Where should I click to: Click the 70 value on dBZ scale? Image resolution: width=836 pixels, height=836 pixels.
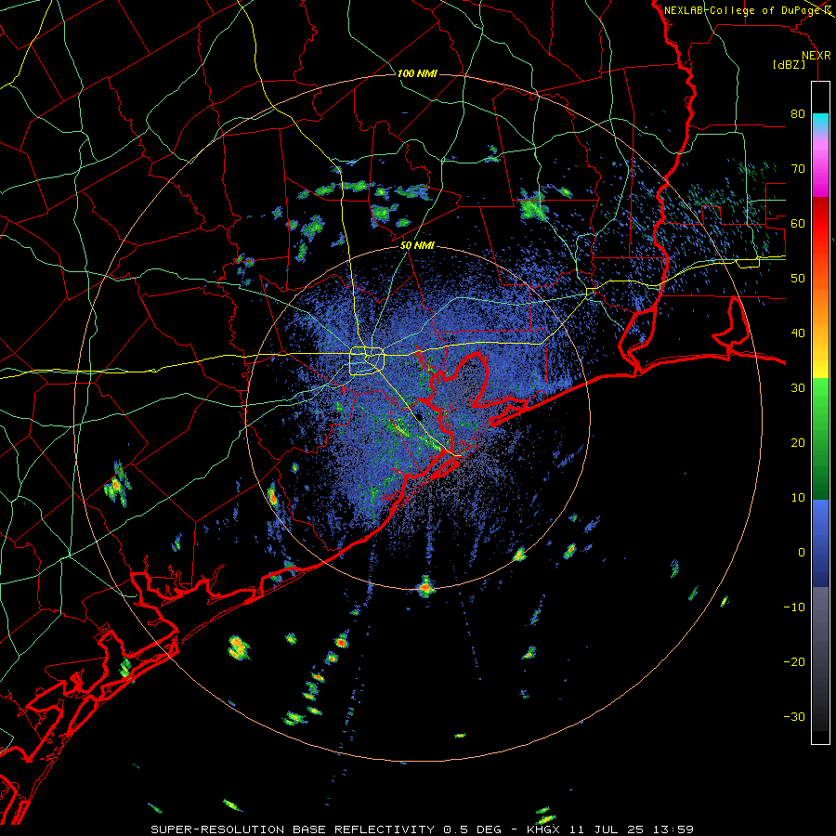(798, 169)
